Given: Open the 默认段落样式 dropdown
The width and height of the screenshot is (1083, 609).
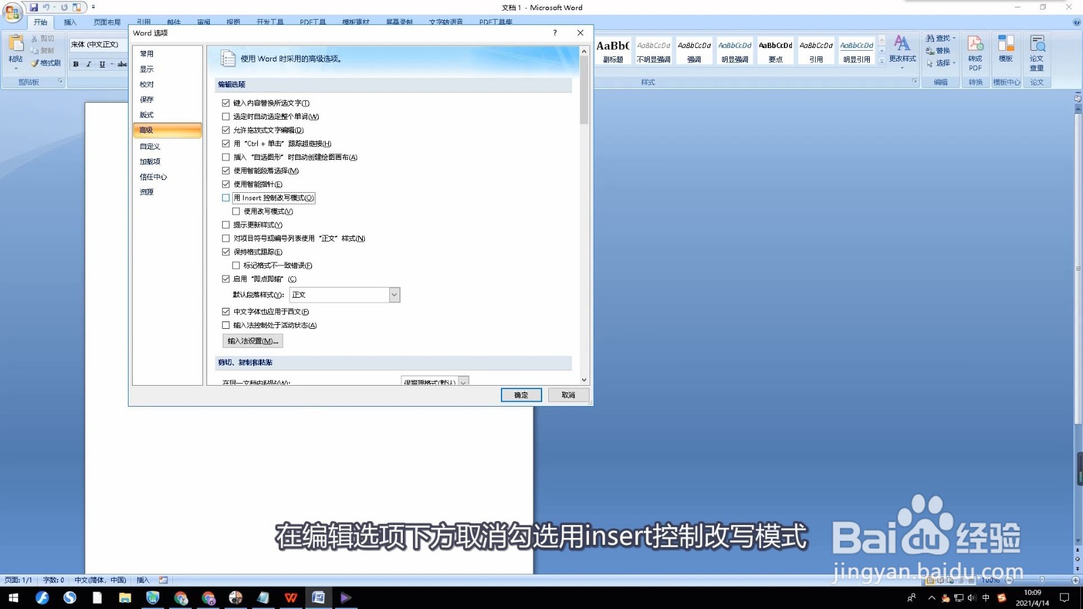Looking at the screenshot, I should click(x=395, y=295).
